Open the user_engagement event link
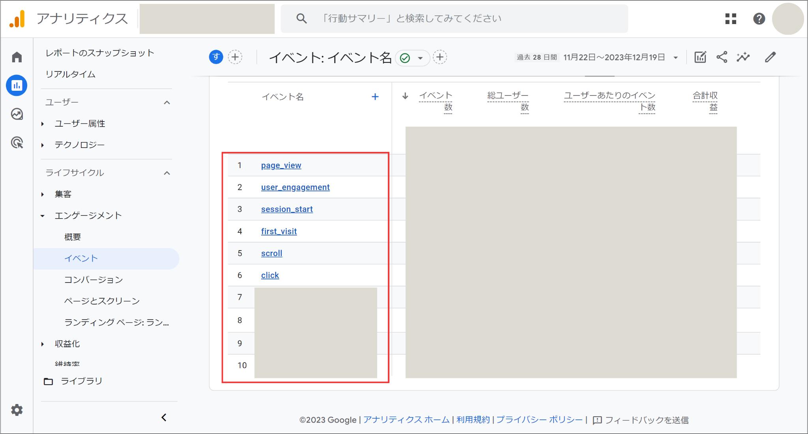 (295, 187)
